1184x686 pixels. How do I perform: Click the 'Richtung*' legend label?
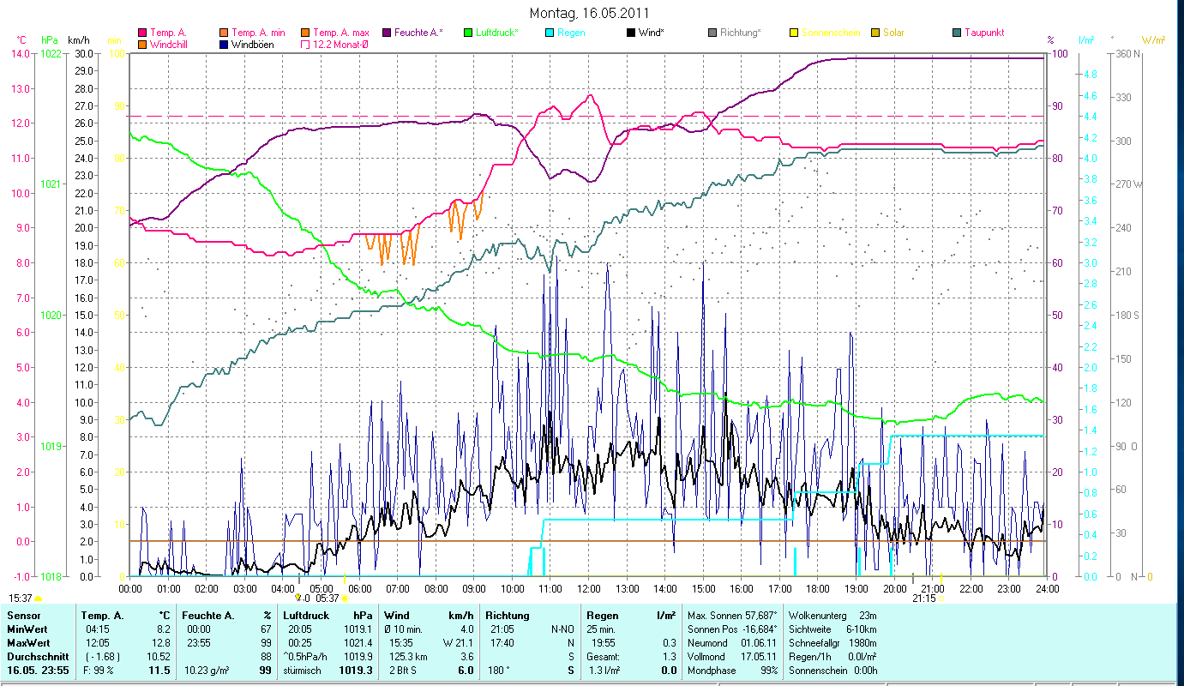point(741,33)
